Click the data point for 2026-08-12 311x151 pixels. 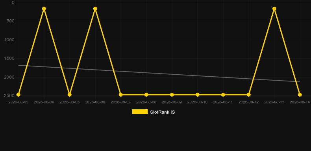point(248,95)
